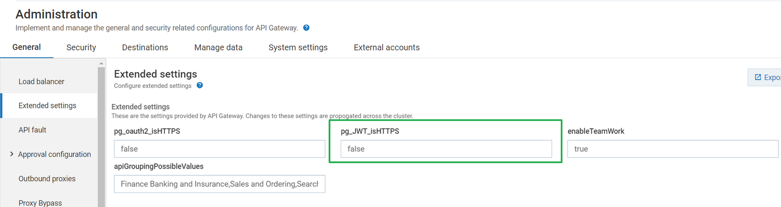Click the sidebar vertical scrollbar up arrow

pos(101,63)
